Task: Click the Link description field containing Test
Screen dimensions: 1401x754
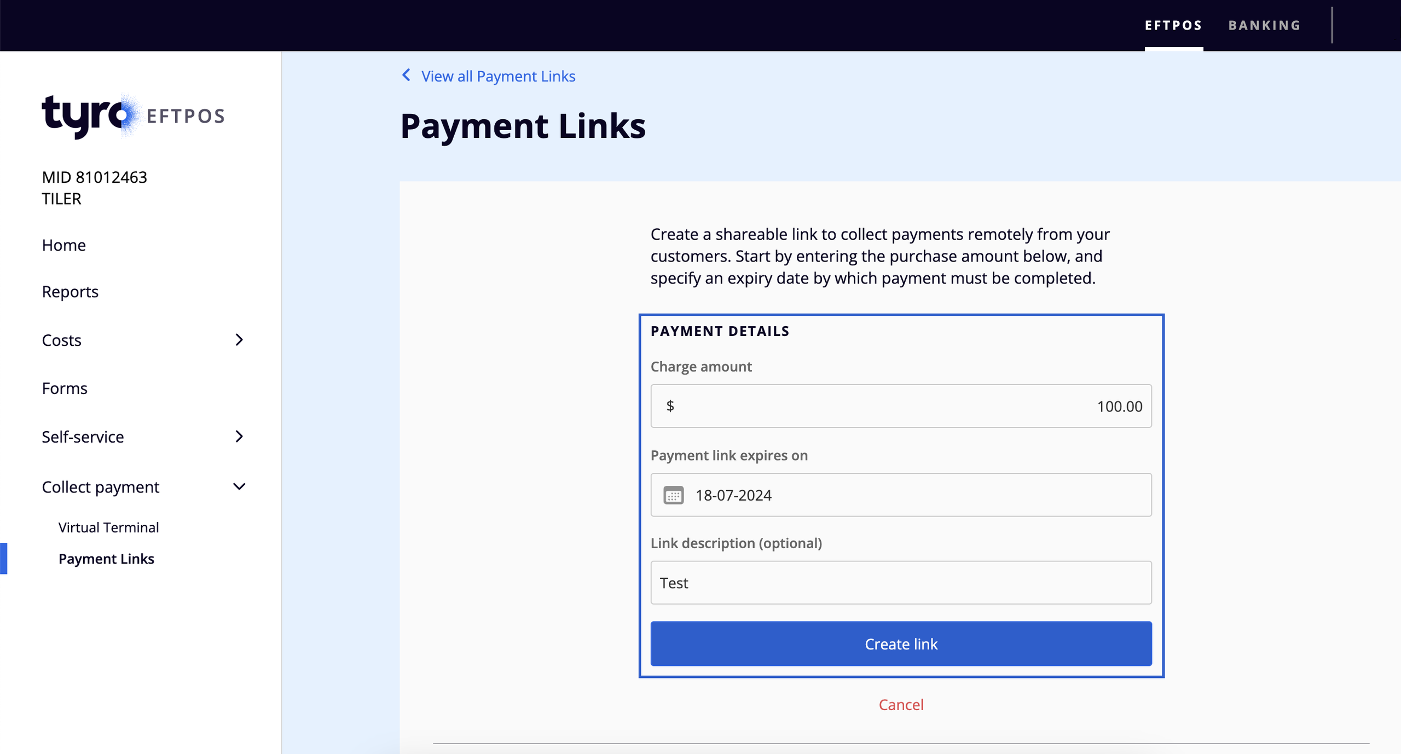Action: coord(901,583)
